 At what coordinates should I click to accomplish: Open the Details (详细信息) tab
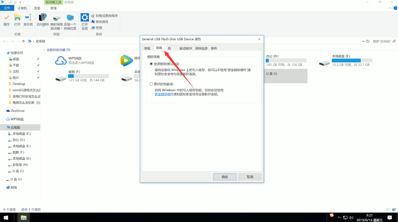[x=201, y=48]
